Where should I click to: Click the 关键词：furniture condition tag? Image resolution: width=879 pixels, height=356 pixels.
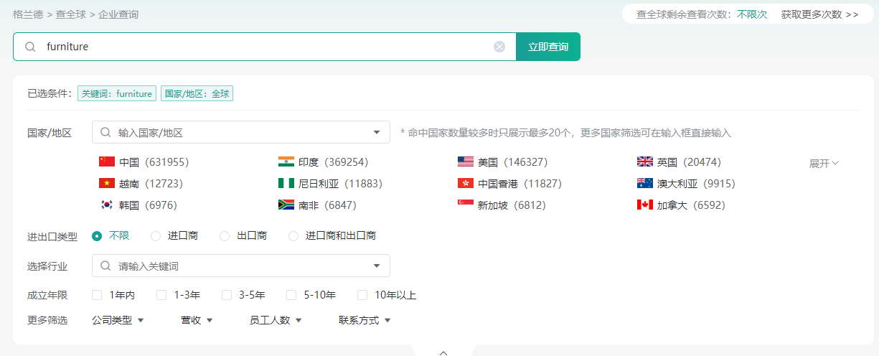[x=117, y=93]
